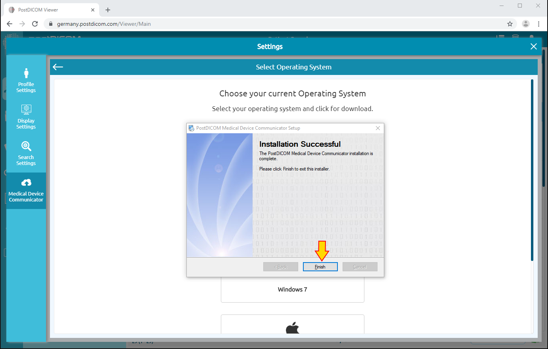The image size is (548, 349).
Task: Minimize the Chrome browser window
Action: [502, 6]
